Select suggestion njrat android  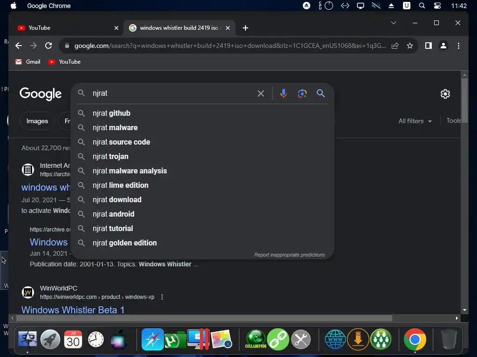point(202,214)
